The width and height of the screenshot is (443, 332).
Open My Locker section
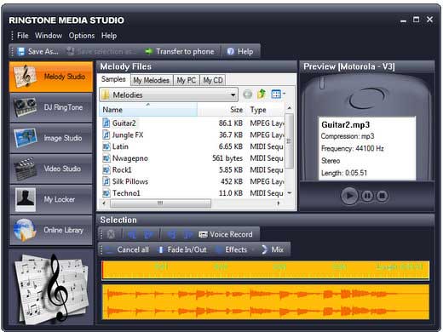pyautogui.click(x=51, y=199)
